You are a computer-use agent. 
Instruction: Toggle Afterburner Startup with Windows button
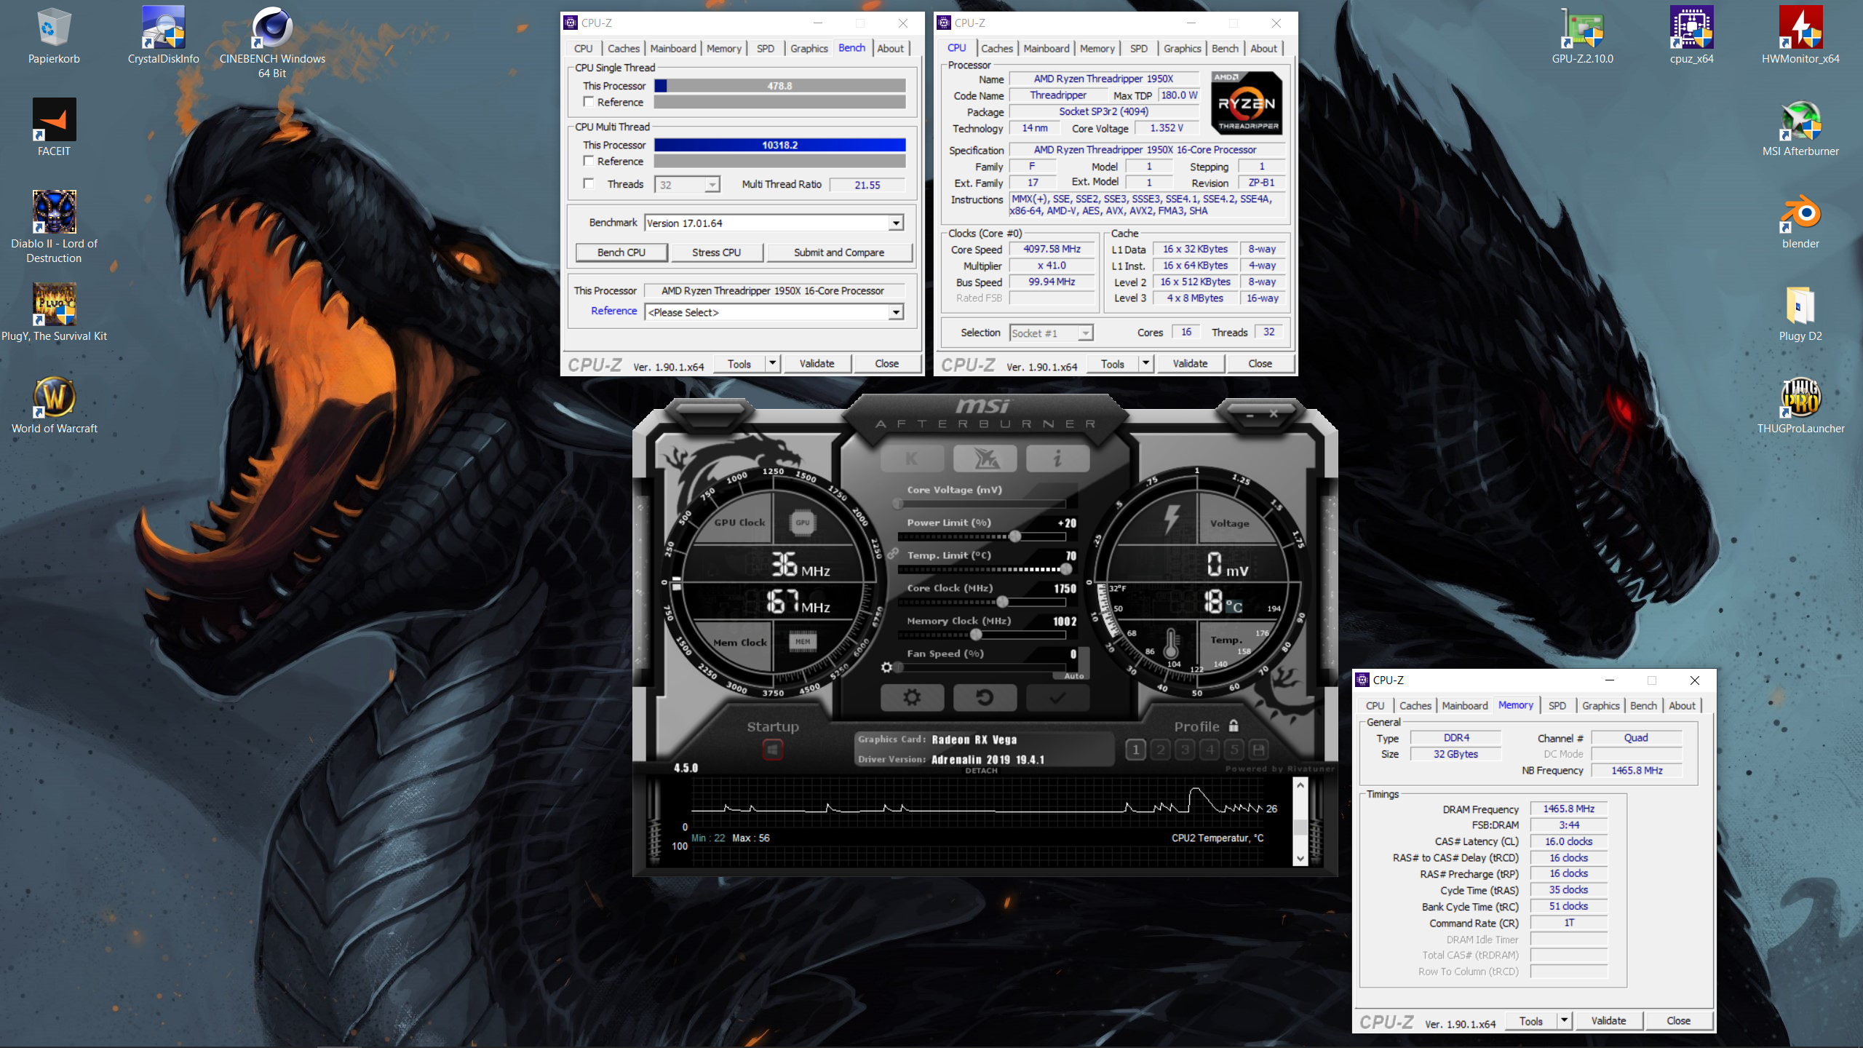(772, 749)
